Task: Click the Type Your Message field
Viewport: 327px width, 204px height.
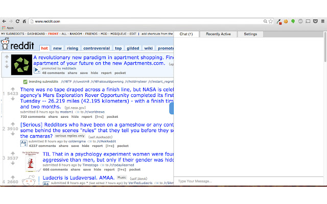Action: point(248,181)
